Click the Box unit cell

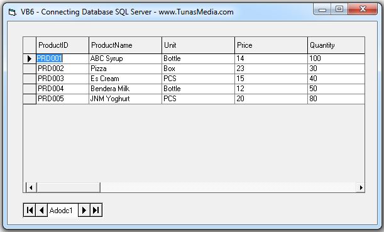click(x=199, y=69)
